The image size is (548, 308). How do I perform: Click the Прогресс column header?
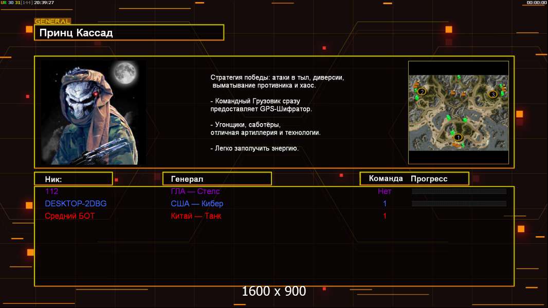click(x=429, y=179)
